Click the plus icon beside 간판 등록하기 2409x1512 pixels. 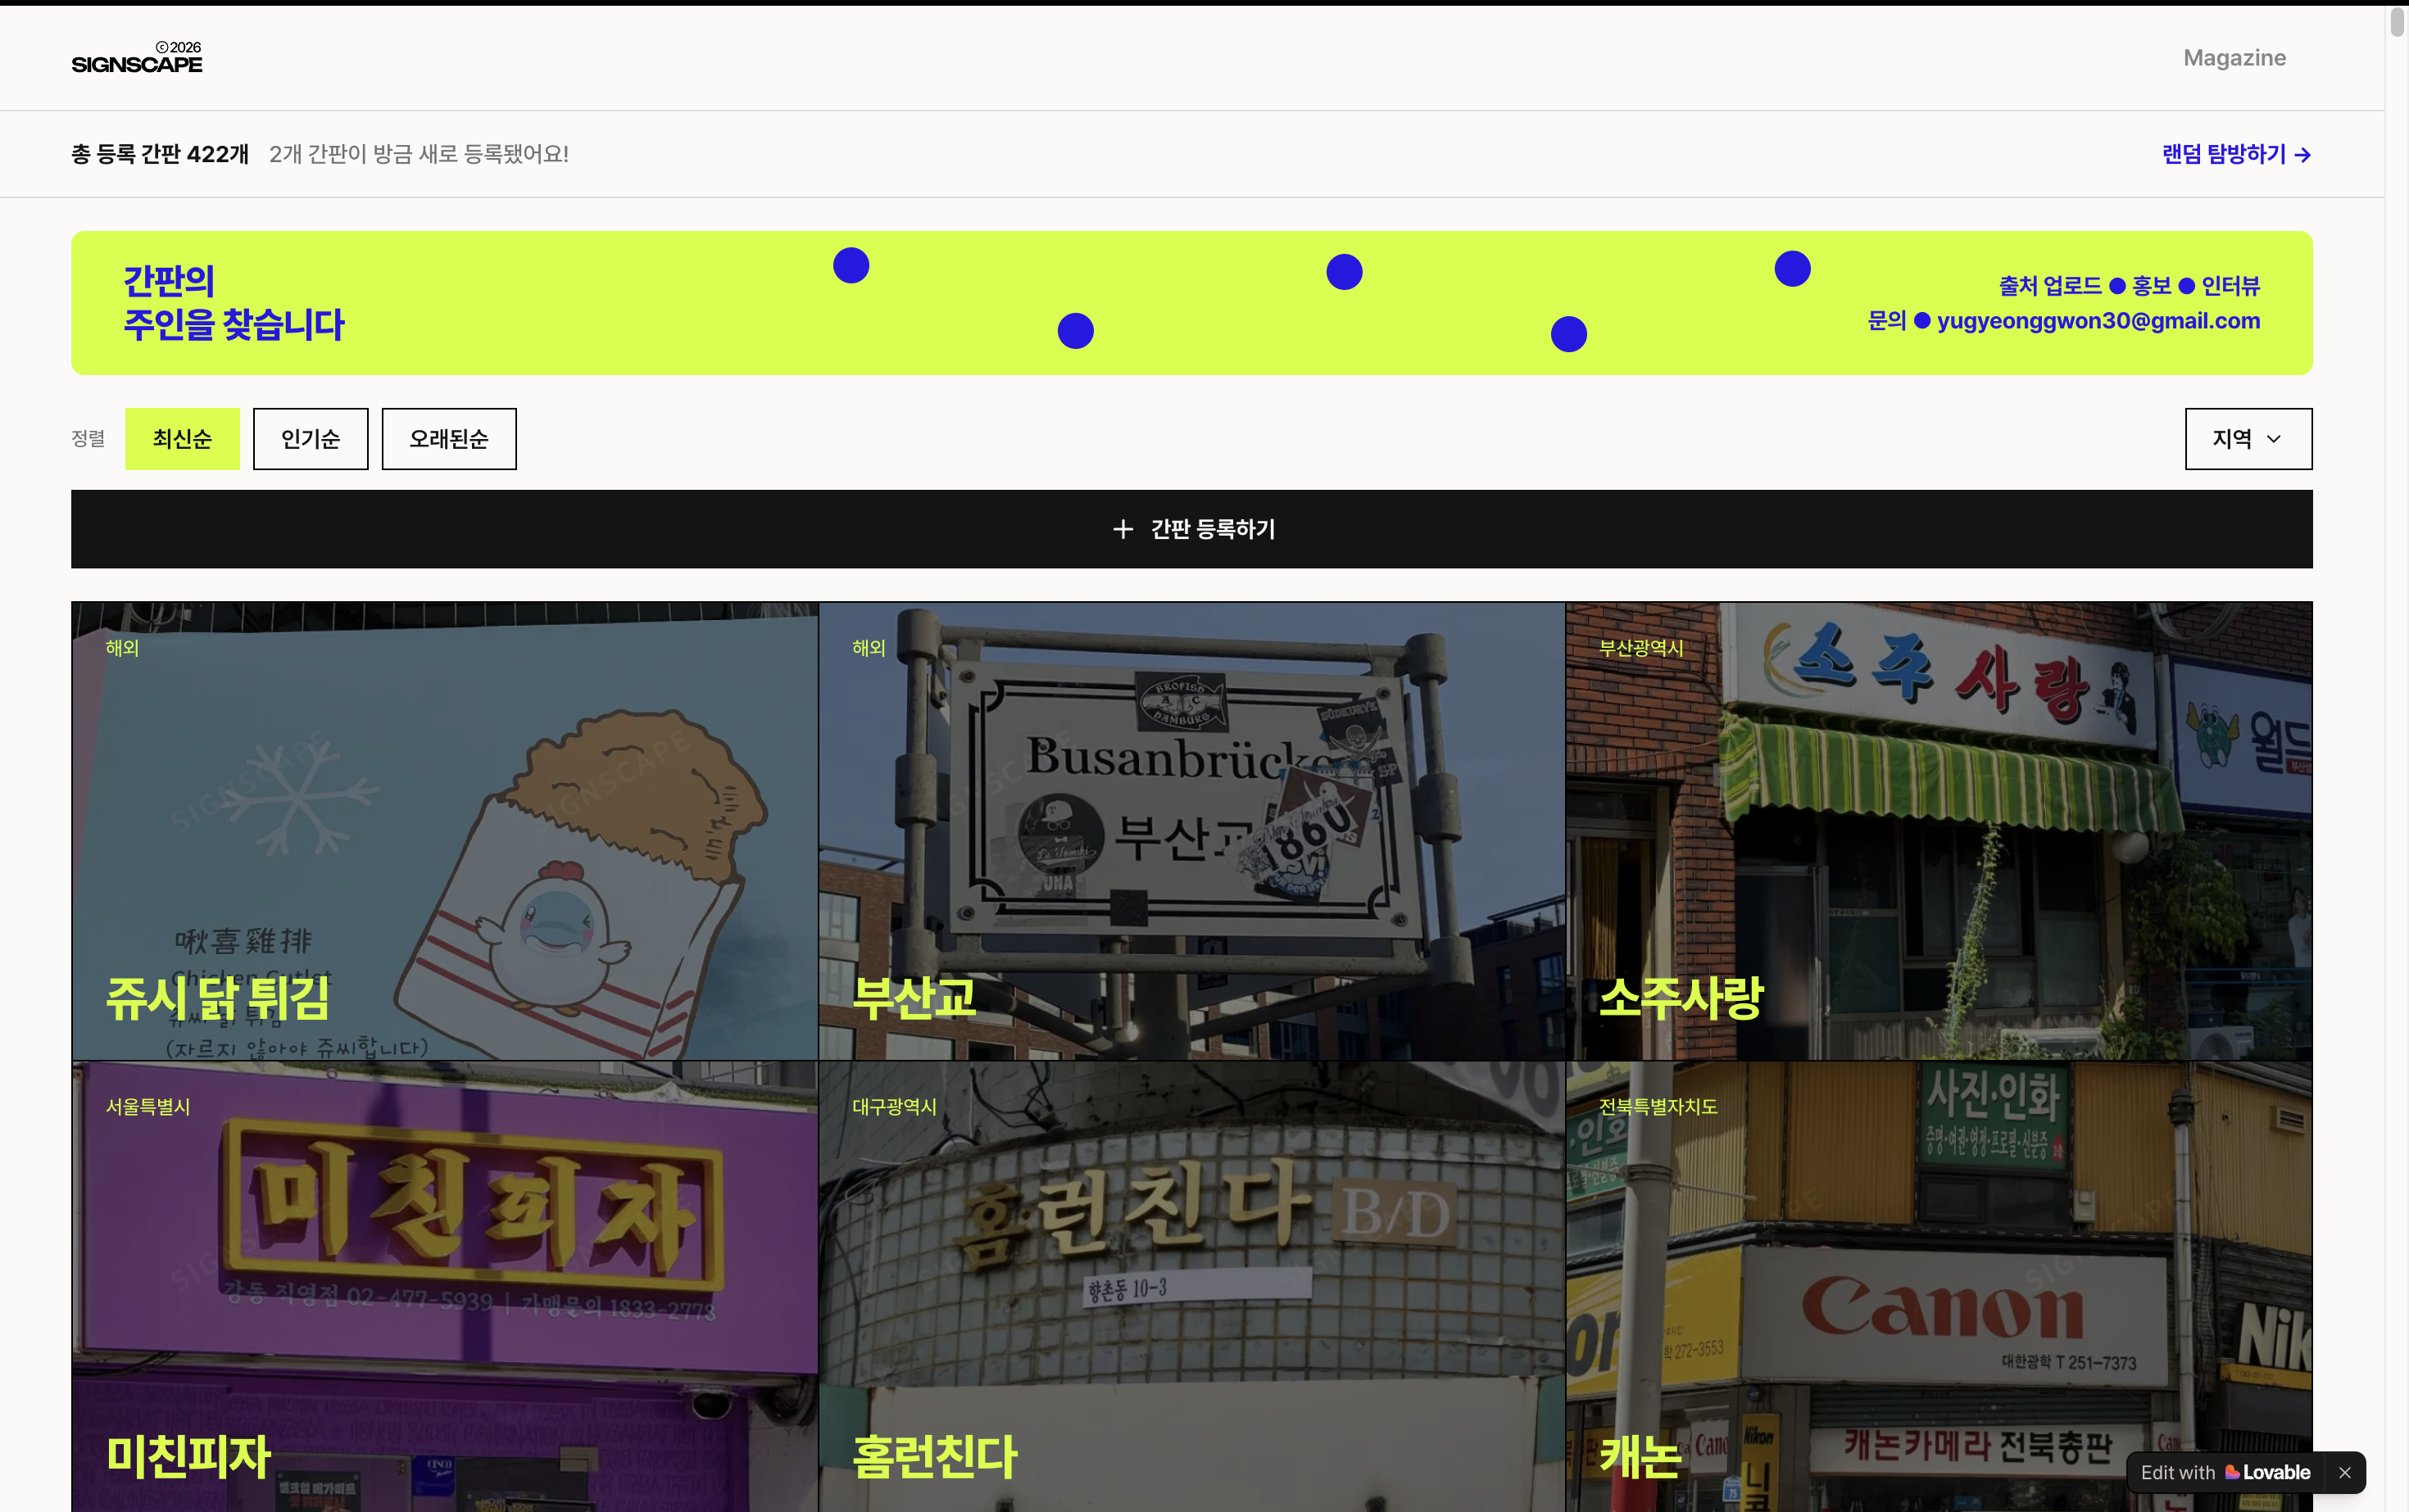[x=1123, y=529]
